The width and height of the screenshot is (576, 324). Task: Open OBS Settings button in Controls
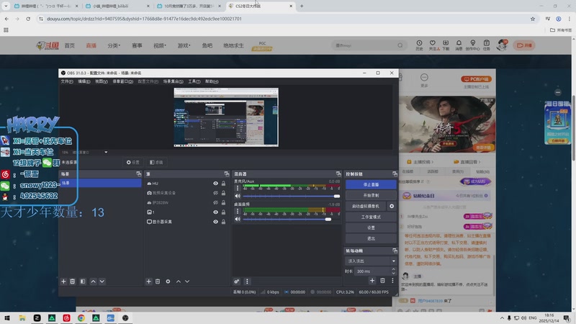click(371, 228)
